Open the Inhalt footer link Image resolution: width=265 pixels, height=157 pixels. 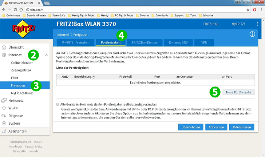click(x=38, y=142)
